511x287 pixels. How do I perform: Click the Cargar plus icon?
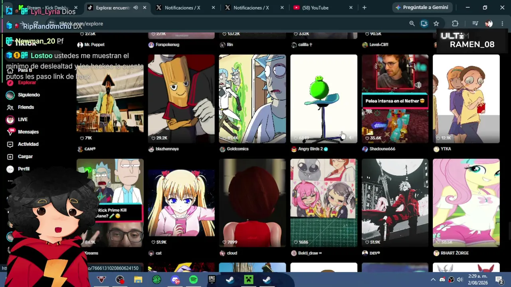[10, 157]
